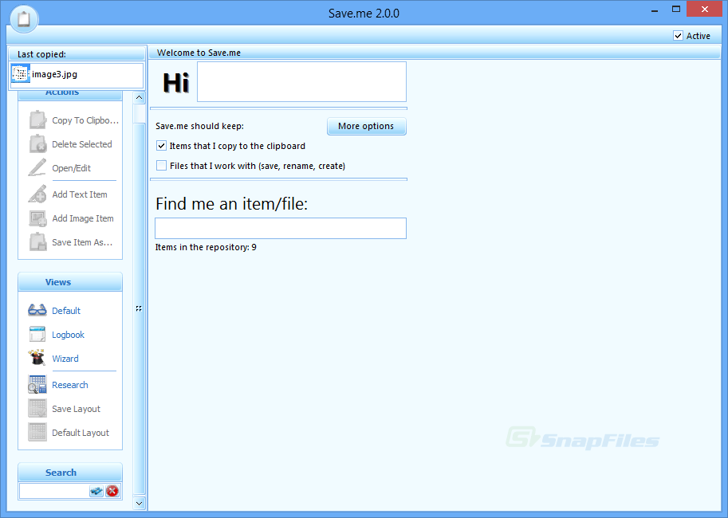Toggle the Active checkbox
This screenshot has width=728, height=518.
(x=679, y=36)
